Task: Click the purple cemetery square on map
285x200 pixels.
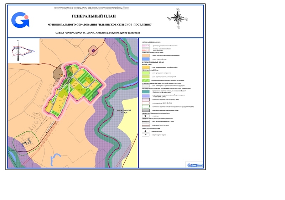Action: pyautogui.click(x=94, y=51)
